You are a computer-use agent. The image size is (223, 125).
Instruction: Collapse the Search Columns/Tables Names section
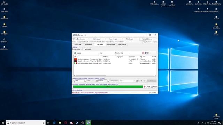73,78
